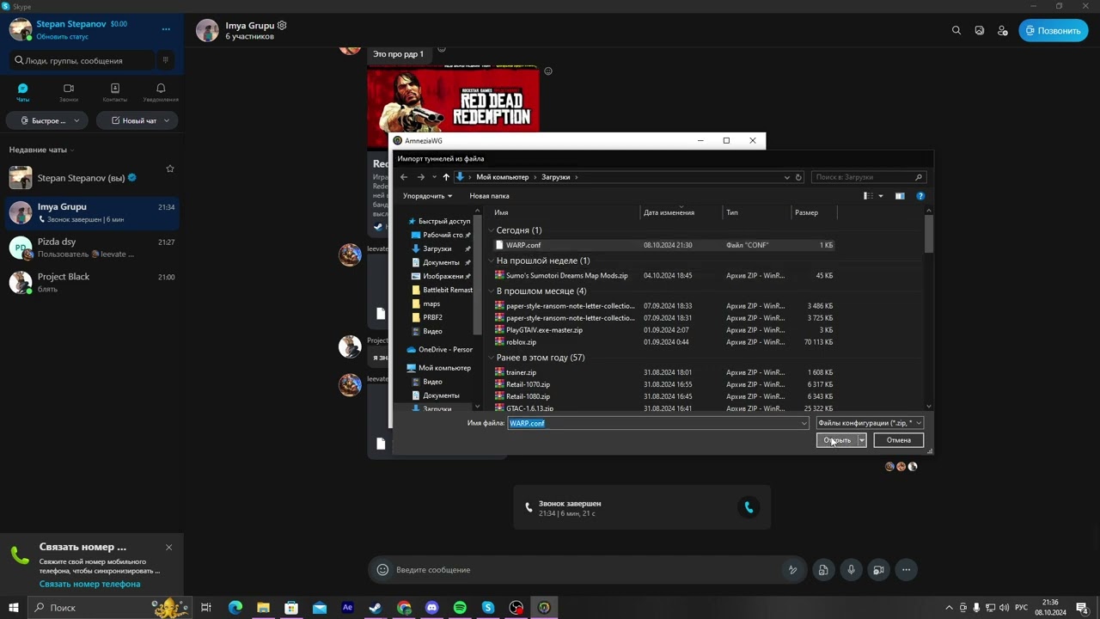Start a call with the Call button
Viewport: 1100px width, 619px height.
coord(1053,30)
